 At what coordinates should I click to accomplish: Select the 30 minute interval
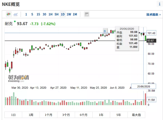pos(44,14)
